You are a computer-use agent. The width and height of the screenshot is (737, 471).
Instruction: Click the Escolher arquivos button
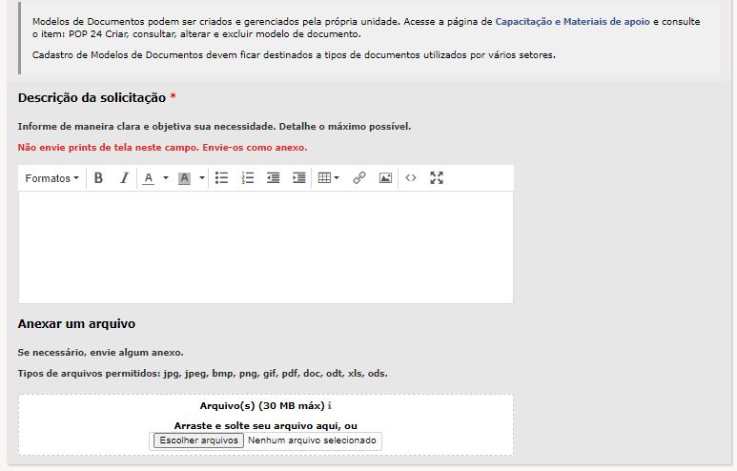coord(197,440)
